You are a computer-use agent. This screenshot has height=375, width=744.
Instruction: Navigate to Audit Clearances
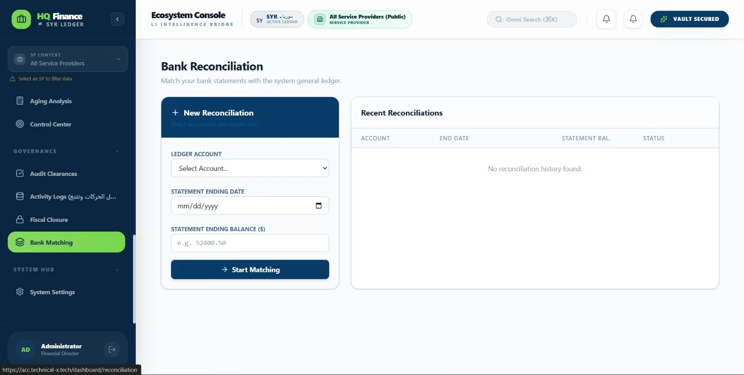[66, 174]
